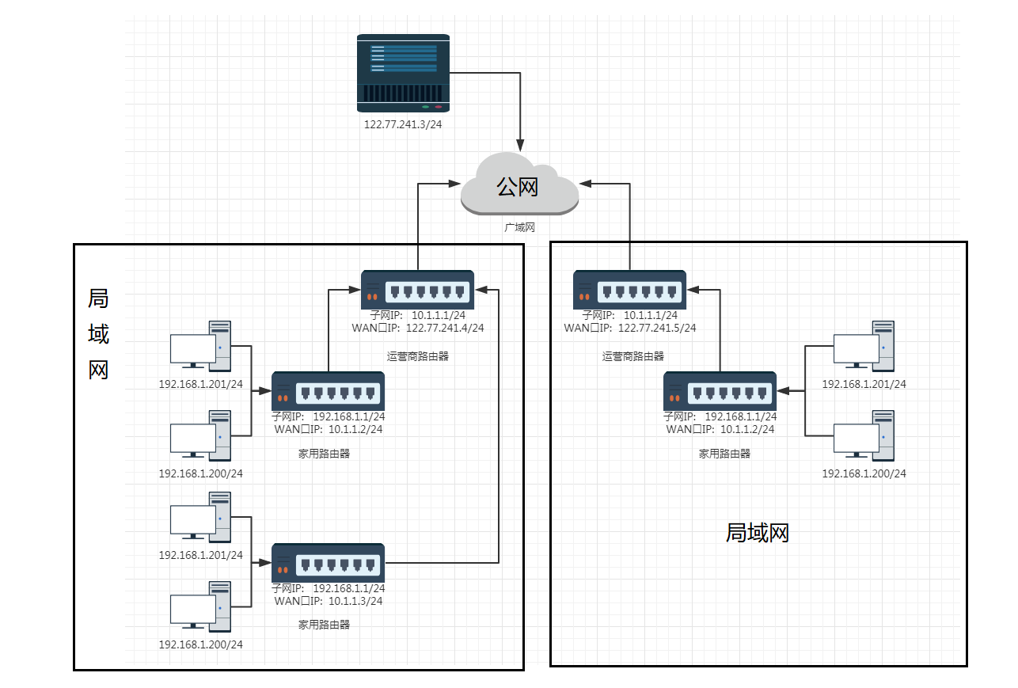Click 家用路由器 label in the right LAN box
Image resolution: width=1018 pixels, height=688 pixels.
pos(724,454)
